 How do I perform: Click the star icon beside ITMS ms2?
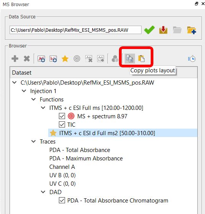pos(53,133)
